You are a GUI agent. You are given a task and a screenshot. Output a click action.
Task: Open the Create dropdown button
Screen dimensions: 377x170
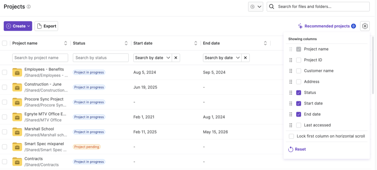[x=18, y=26]
